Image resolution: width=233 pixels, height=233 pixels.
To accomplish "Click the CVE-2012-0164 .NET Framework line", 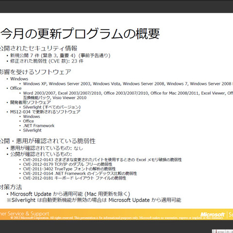I will click(x=80, y=174).
